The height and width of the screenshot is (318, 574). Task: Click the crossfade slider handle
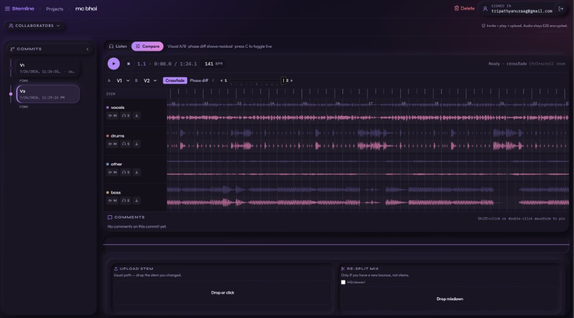283,81
